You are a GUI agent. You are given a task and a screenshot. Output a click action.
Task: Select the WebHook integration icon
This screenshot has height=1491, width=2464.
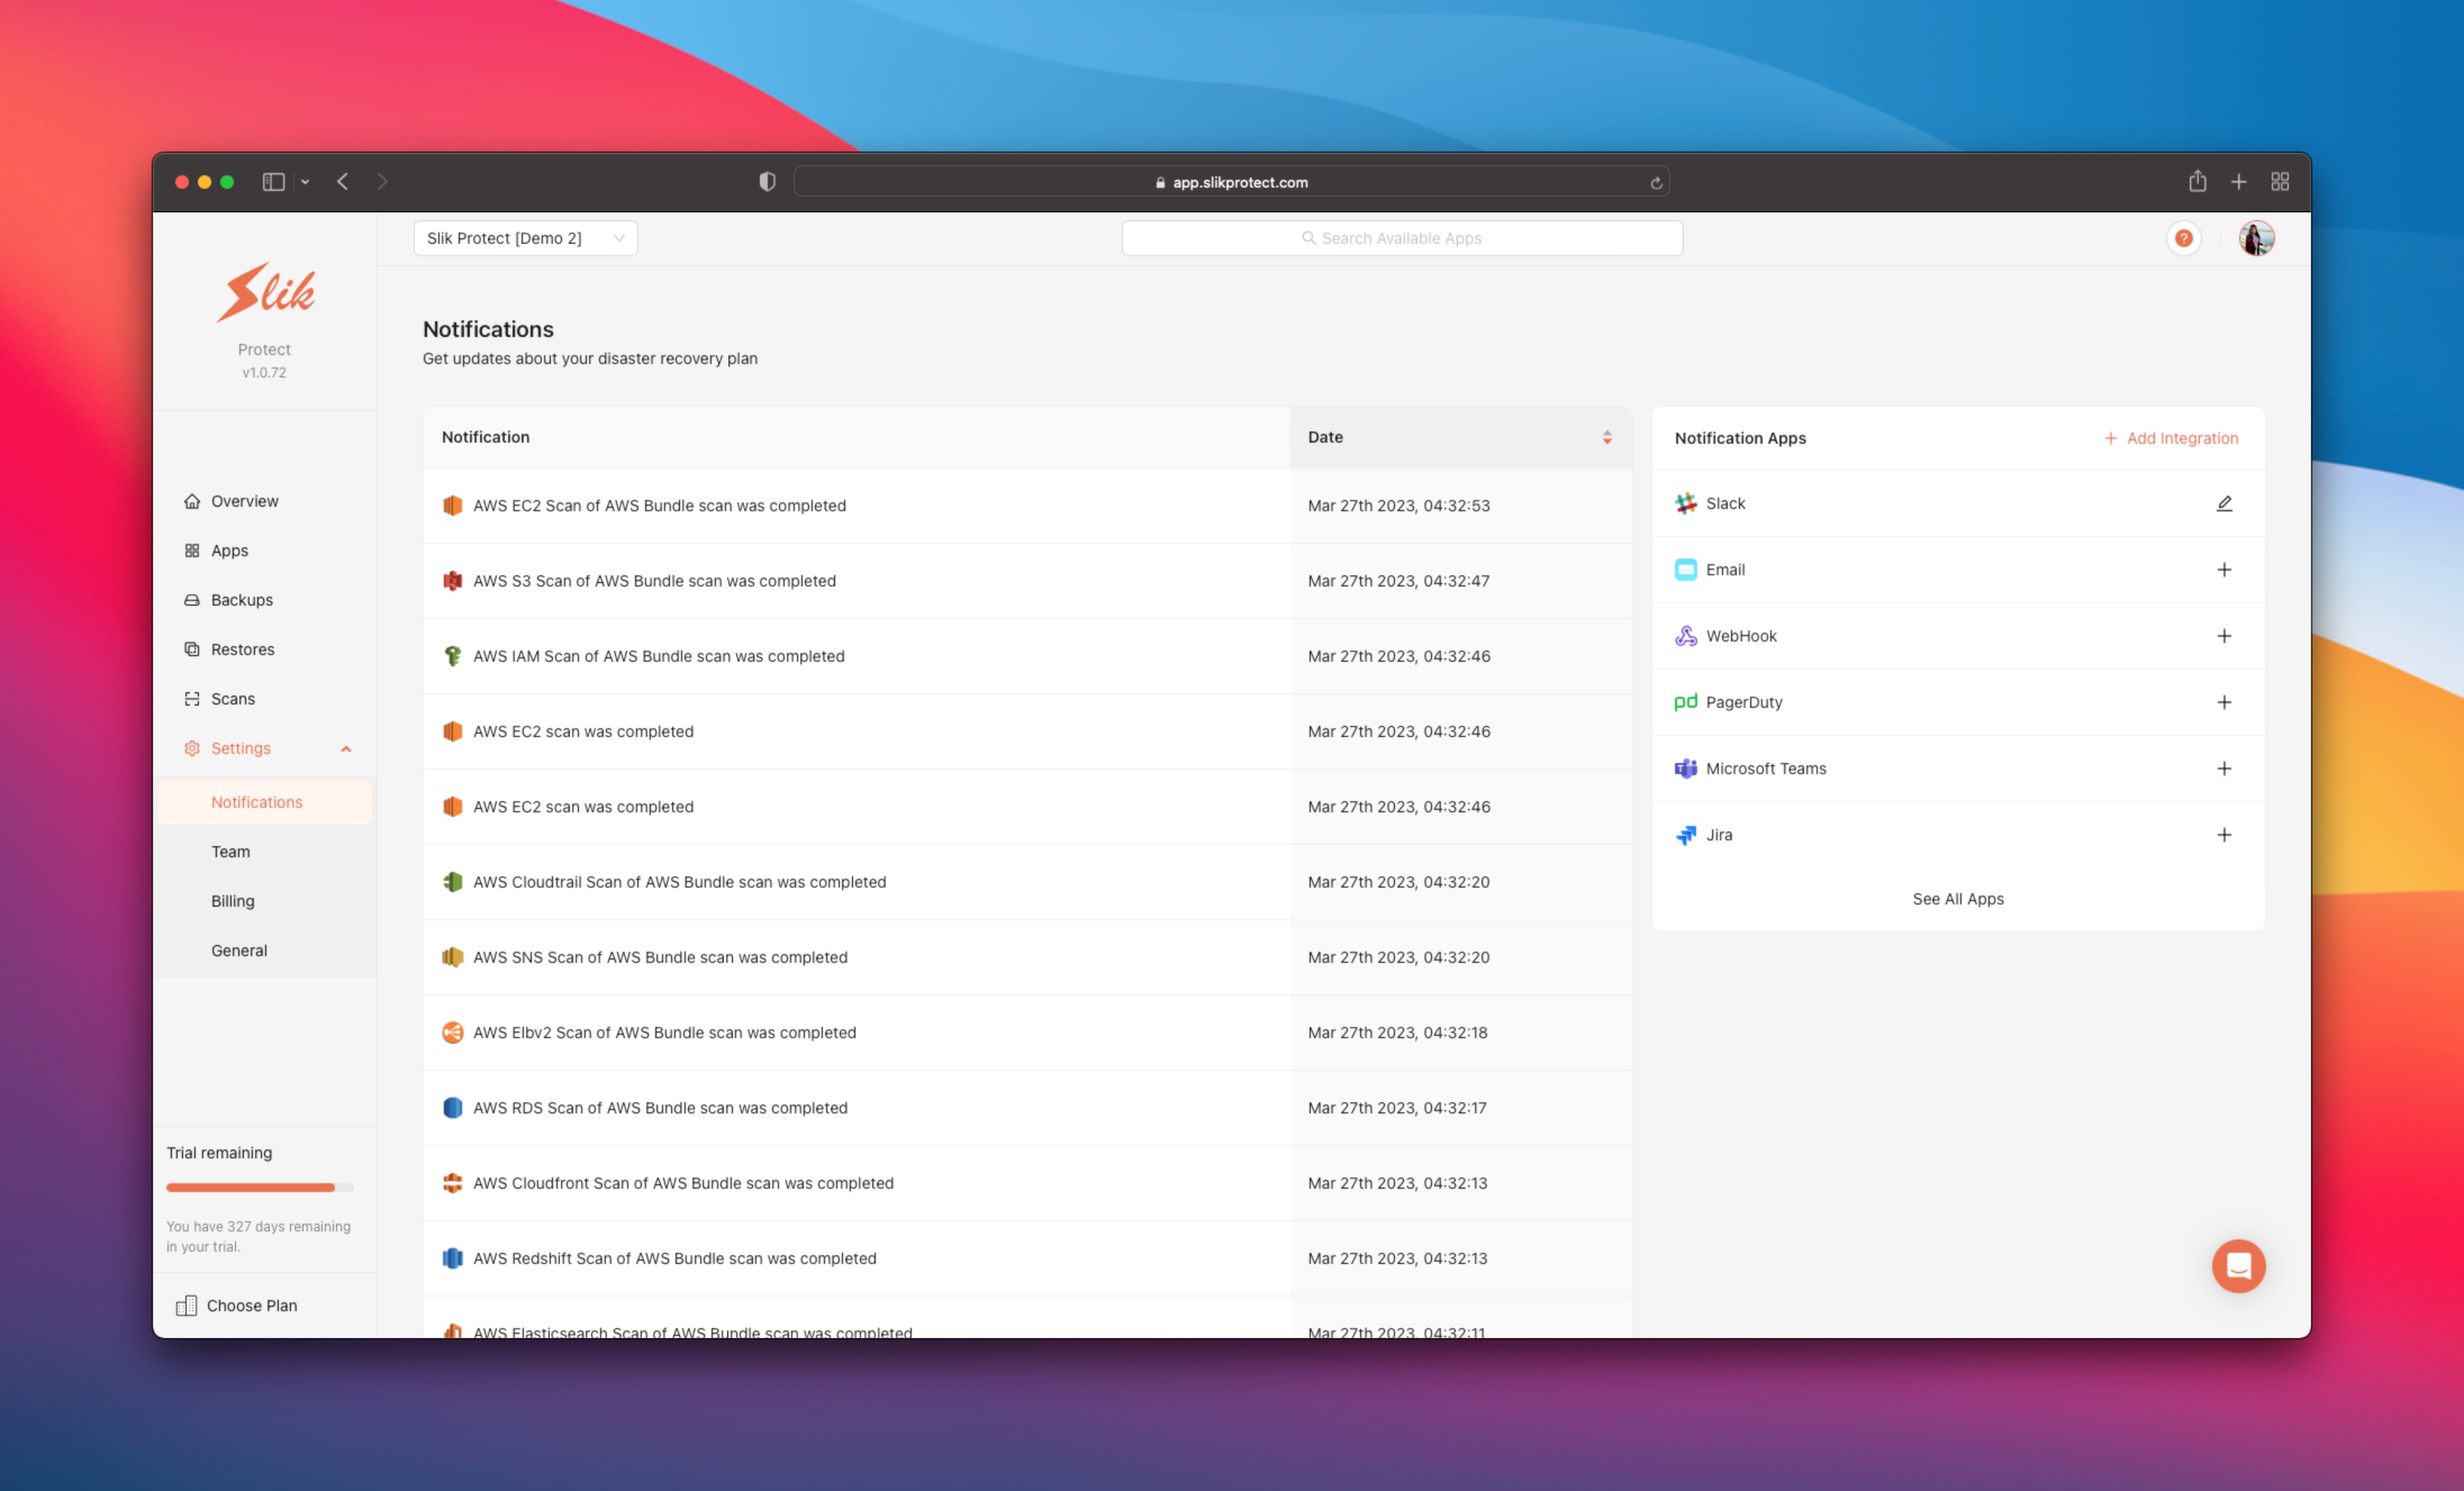(x=1686, y=635)
